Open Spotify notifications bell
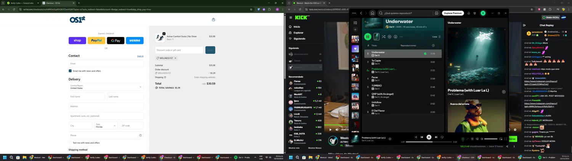 coord(469,13)
